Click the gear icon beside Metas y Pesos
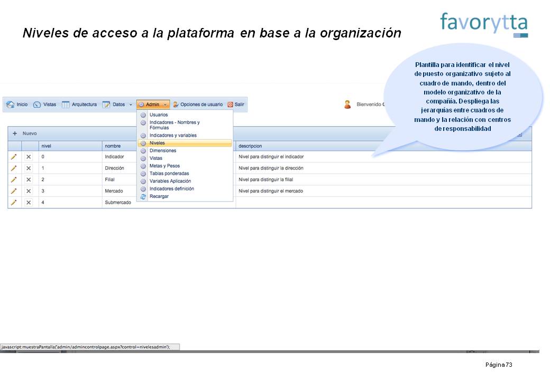The image size is (550, 380). [143, 166]
